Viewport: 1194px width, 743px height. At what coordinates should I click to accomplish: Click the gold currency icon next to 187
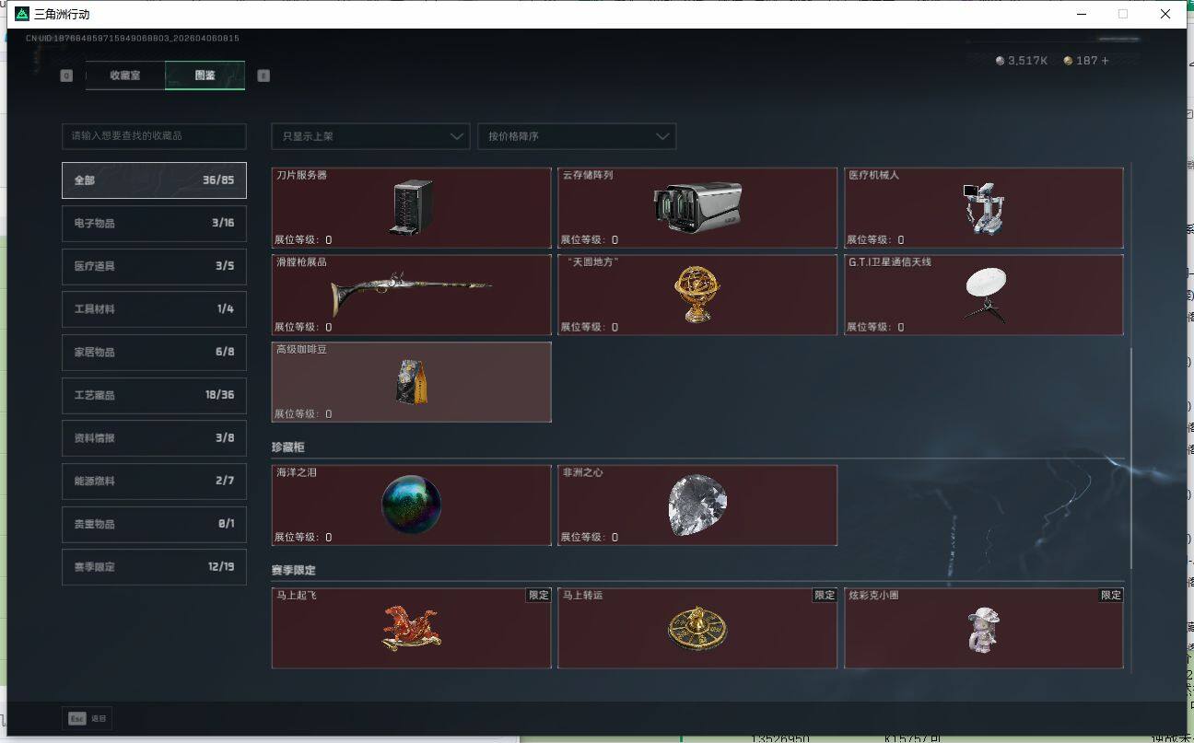(x=1068, y=61)
